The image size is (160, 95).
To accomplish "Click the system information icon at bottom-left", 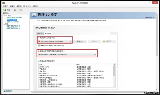I will [x=4, y=91].
